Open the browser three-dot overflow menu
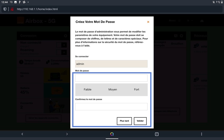224x140 pixels. point(202,134)
